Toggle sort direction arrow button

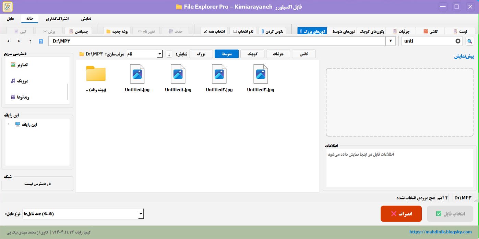click(169, 54)
